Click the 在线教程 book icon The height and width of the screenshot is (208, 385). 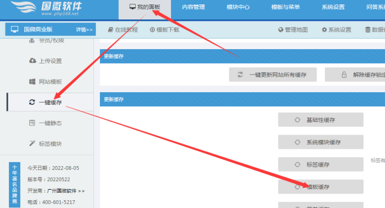click(x=110, y=30)
